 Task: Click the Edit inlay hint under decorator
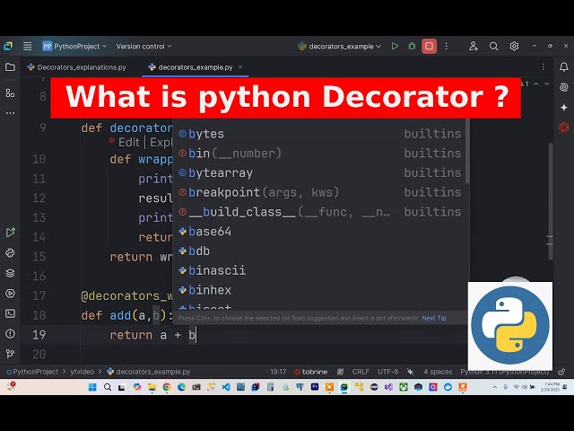[x=128, y=142]
